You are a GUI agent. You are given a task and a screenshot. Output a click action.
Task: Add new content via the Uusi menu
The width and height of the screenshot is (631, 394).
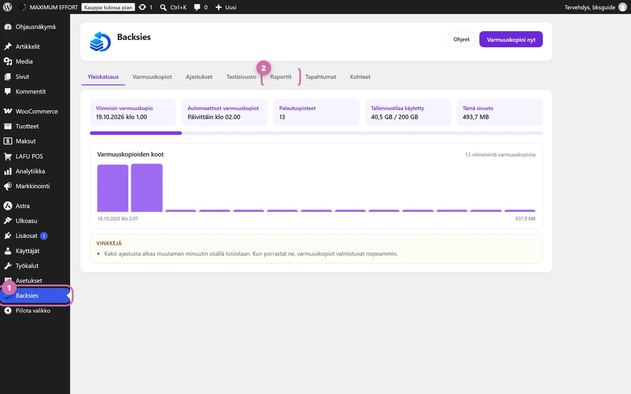click(x=226, y=7)
